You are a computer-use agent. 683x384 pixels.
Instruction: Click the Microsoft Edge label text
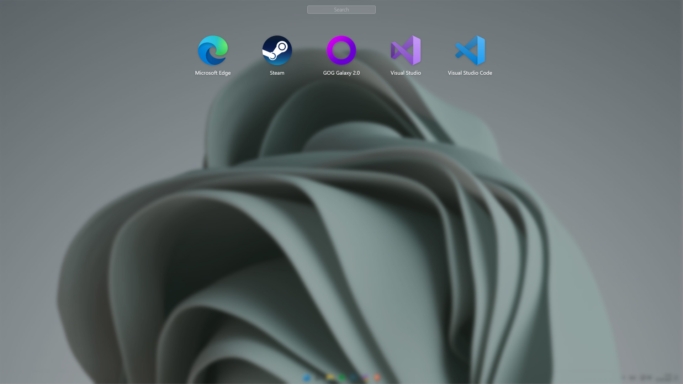[x=213, y=73]
